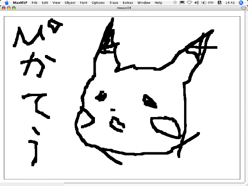Open the Apple menu
This screenshot has width=248, height=186.
tap(7, 3)
